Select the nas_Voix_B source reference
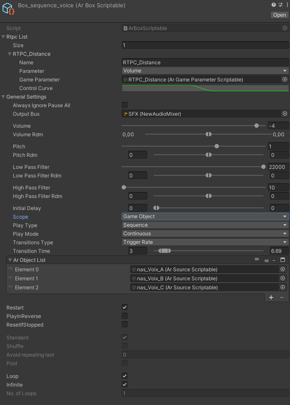 coord(204,278)
